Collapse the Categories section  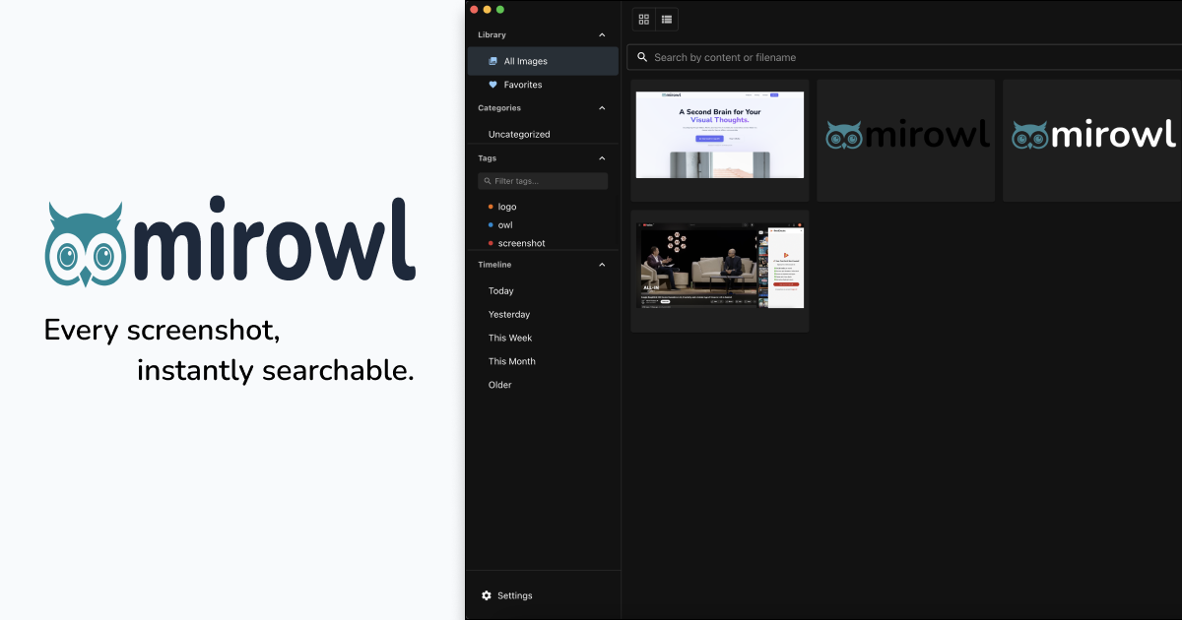click(602, 108)
